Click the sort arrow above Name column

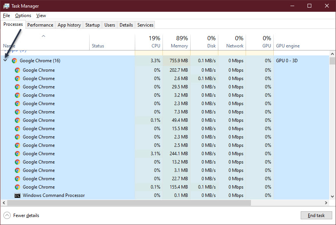(x=43, y=36)
